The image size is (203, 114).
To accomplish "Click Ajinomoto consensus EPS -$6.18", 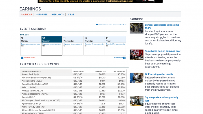I will [x=102, y=104].
